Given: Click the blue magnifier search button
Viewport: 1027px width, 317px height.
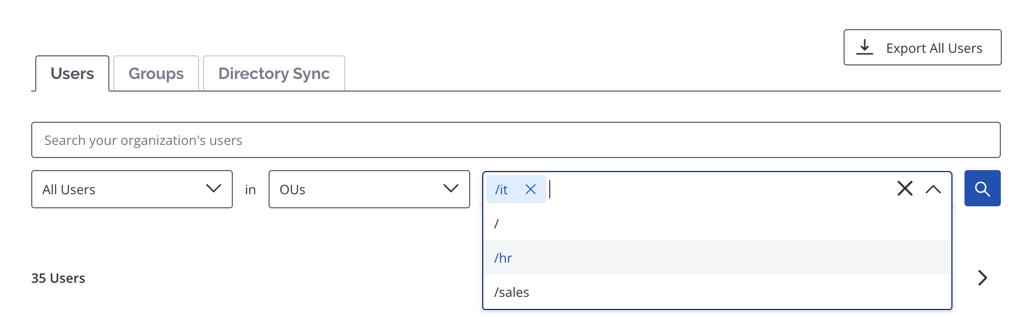Looking at the screenshot, I should (982, 189).
